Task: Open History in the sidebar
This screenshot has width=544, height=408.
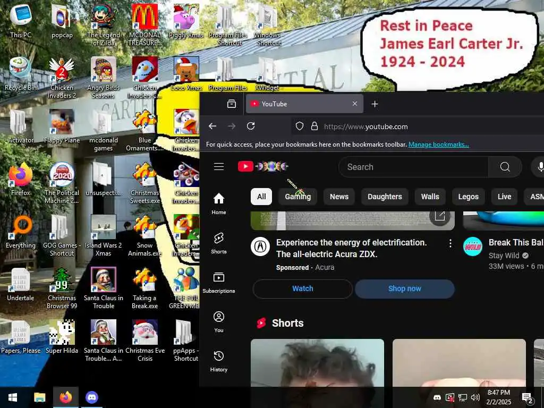Action: (218, 361)
